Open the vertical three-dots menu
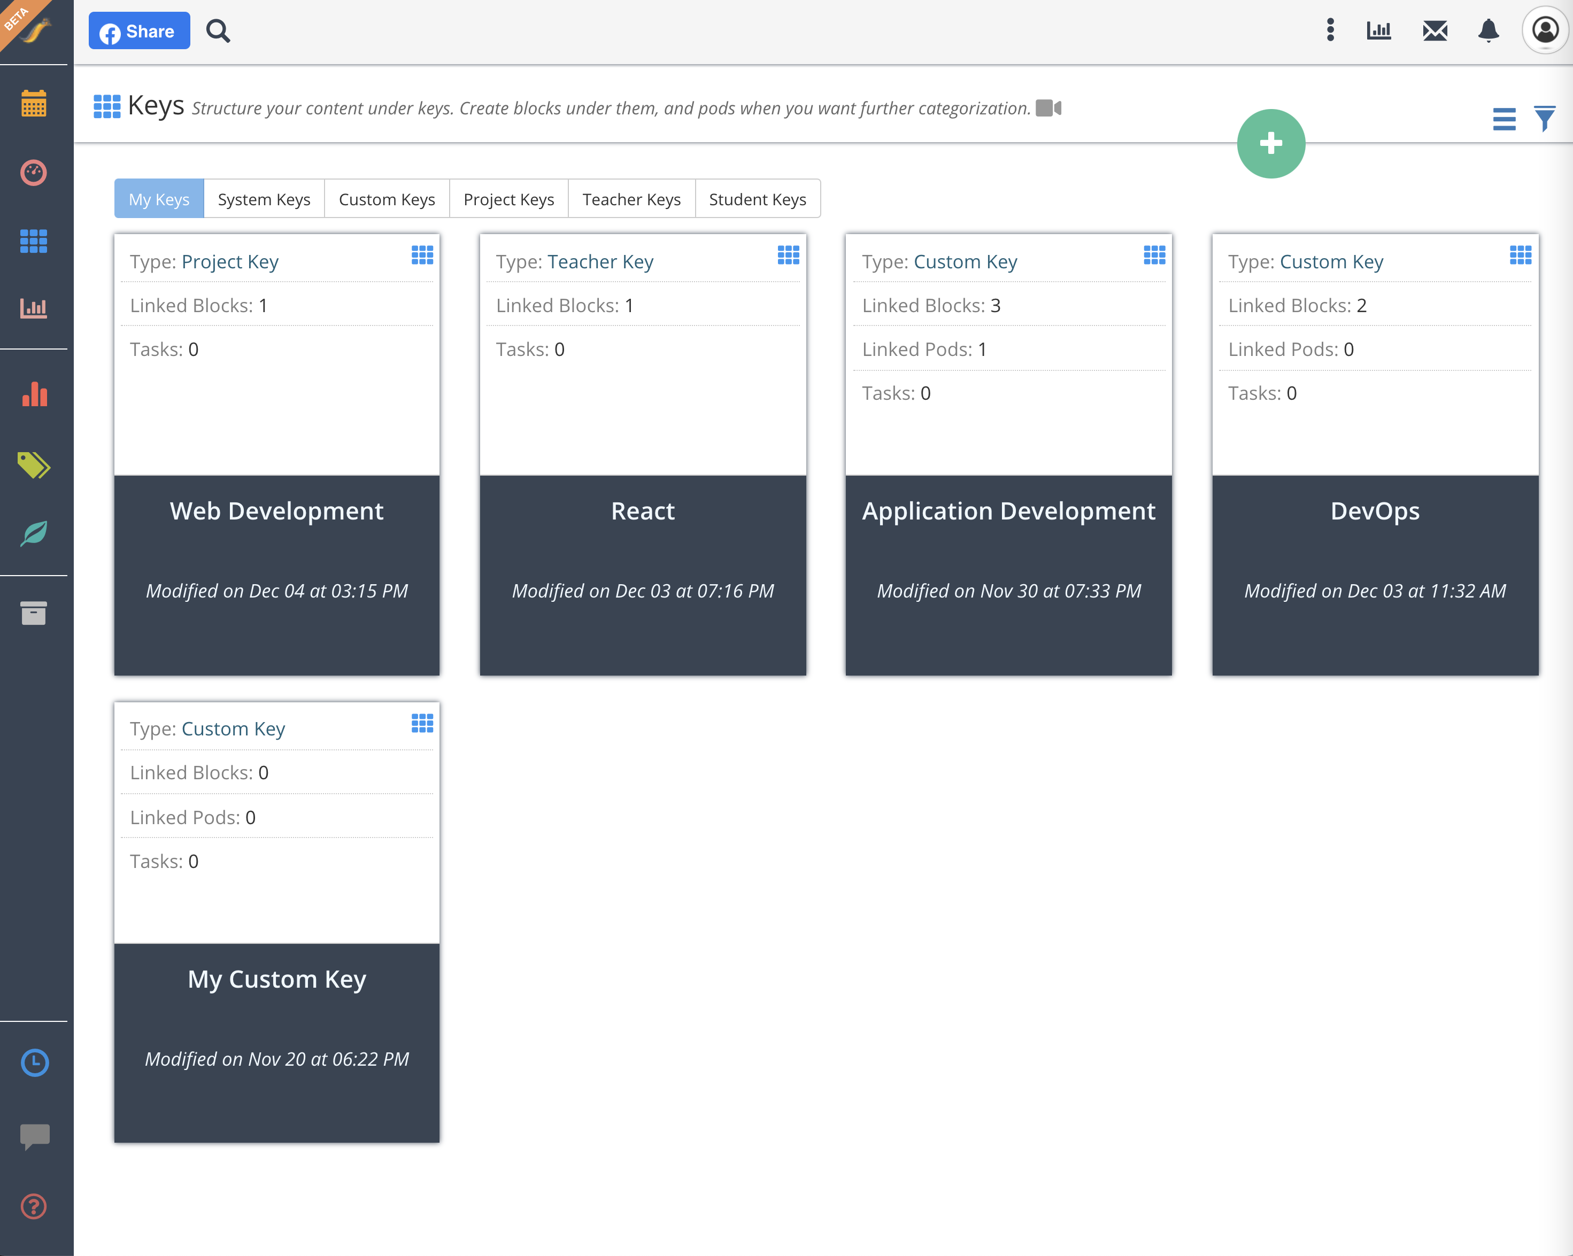The width and height of the screenshot is (1573, 1256). pos(1330,30)
